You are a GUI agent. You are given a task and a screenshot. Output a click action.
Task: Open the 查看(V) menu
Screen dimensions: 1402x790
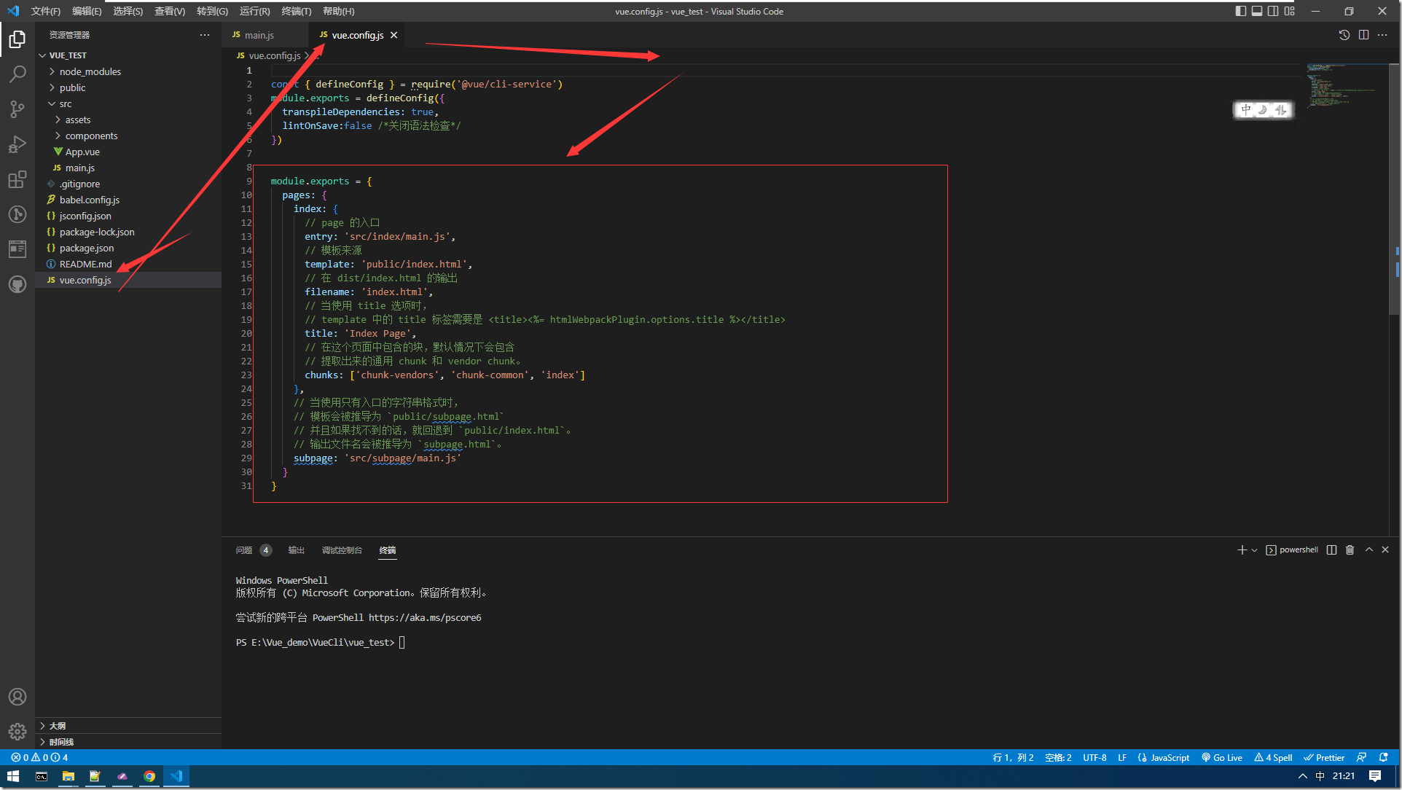(x=170, y=11)
